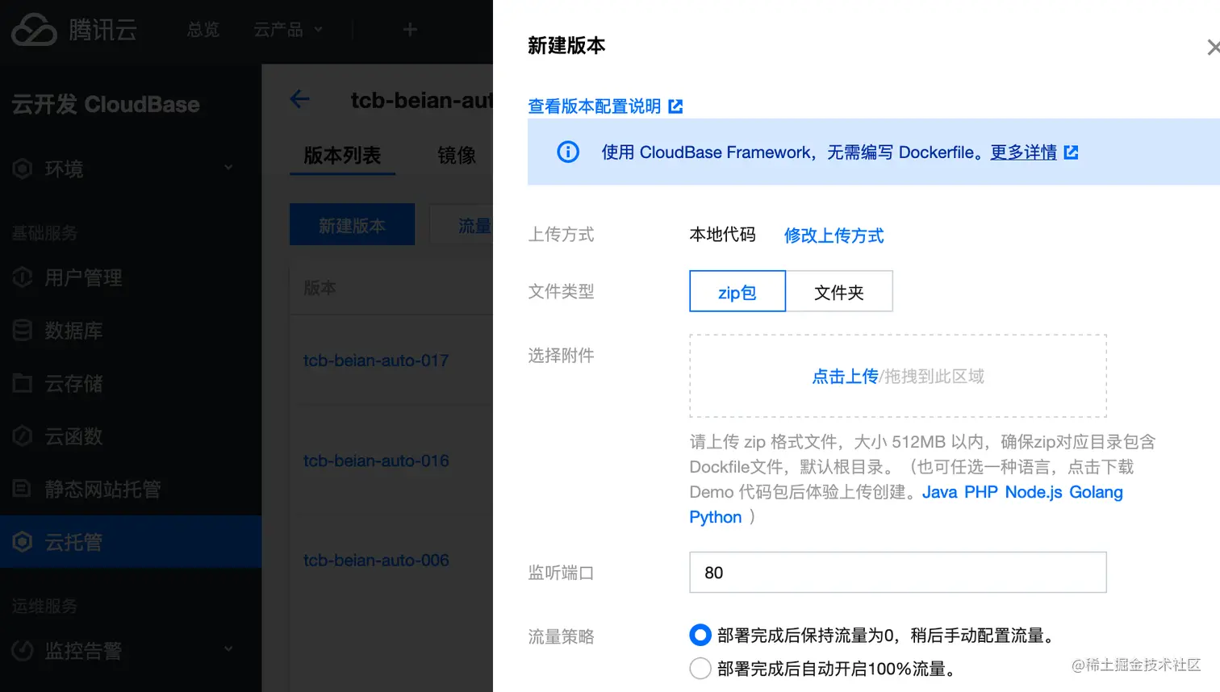Select the zip包 file type
The image size is (1220, 692).
737,291
